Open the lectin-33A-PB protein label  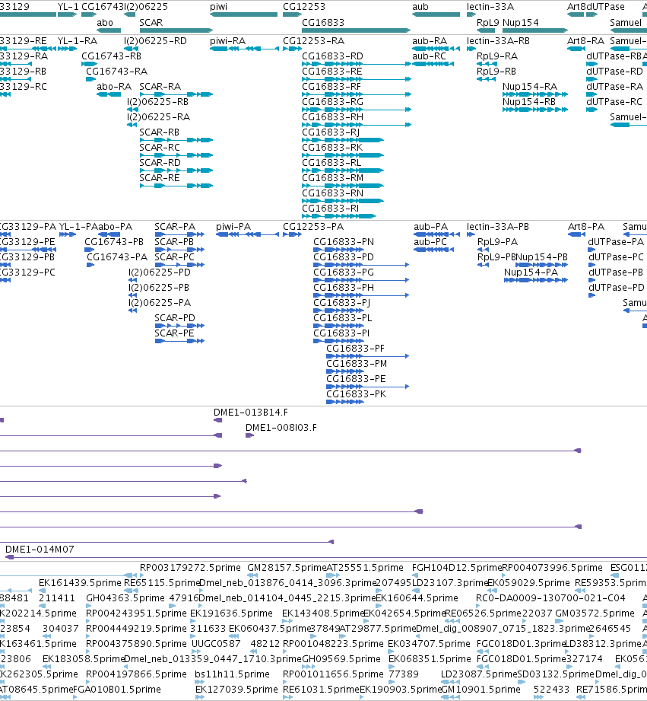coord(498,227)
